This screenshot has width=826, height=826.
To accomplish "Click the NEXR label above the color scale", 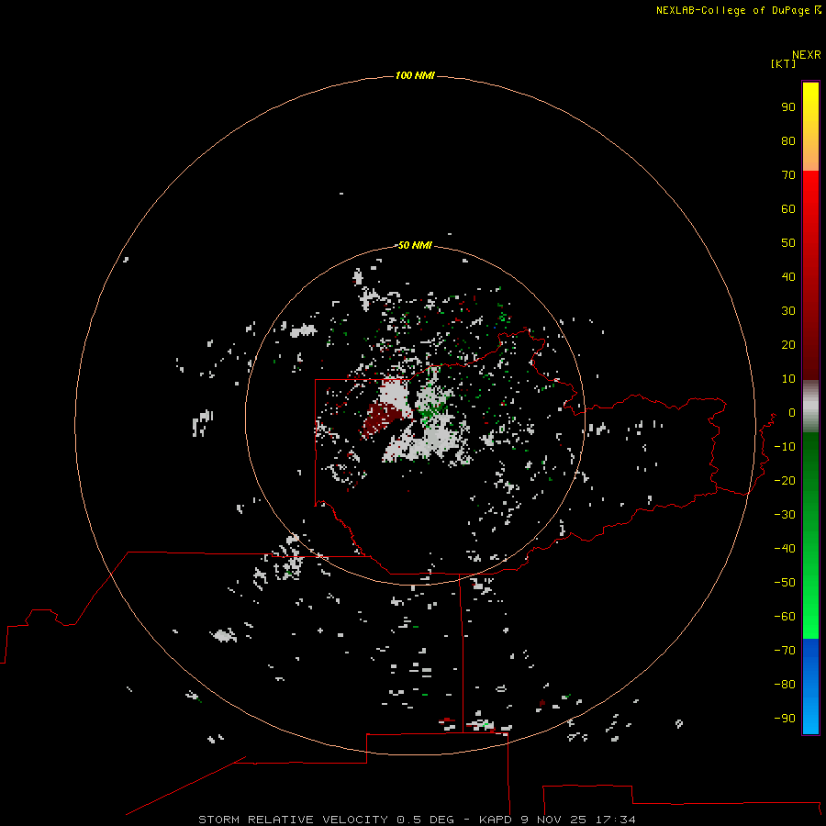I will tap(807, 55).
